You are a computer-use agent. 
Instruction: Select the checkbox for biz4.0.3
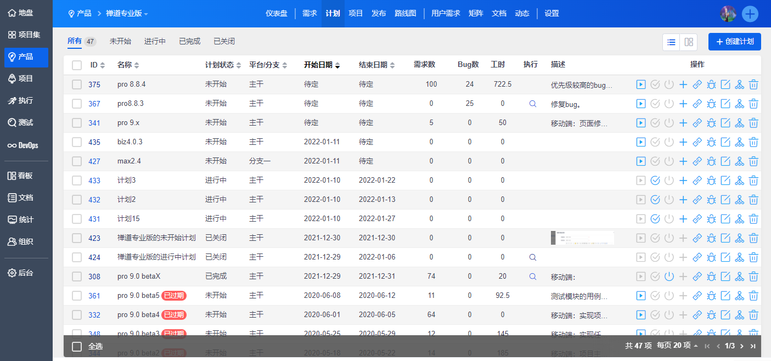point(77,142)
